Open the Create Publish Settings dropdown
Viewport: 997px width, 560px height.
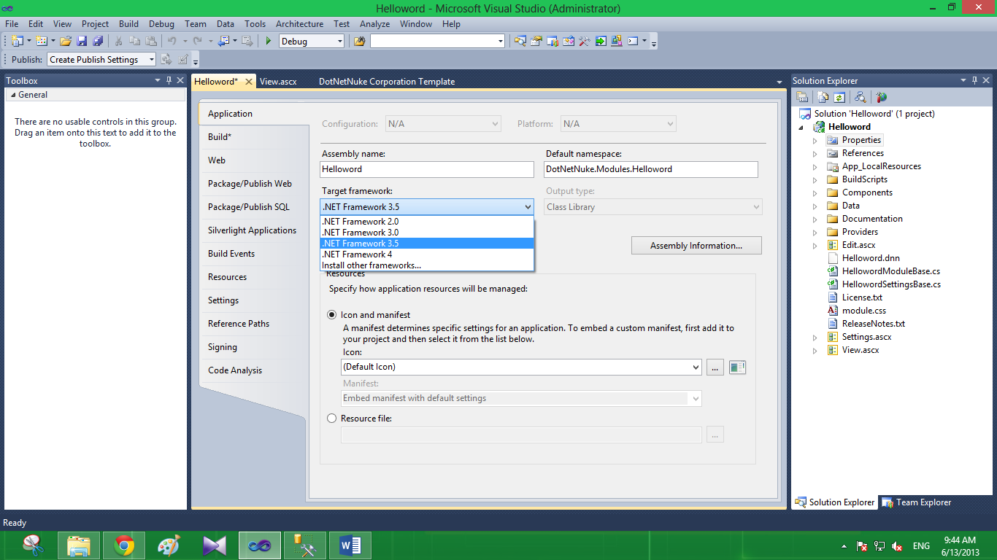pos(151,60)
